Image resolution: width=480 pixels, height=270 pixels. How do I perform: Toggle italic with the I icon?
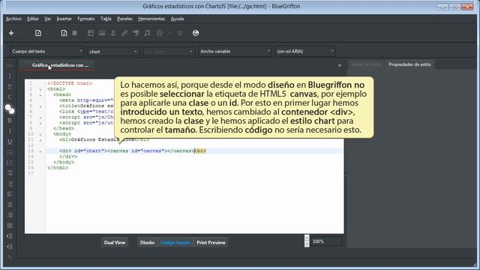(x=10, y=131)
